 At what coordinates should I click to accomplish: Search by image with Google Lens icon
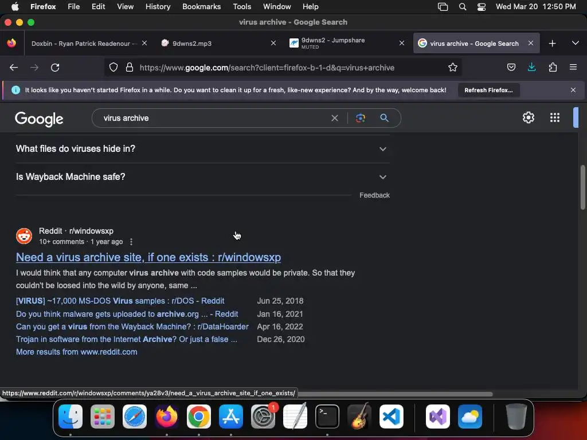[361, 118]
